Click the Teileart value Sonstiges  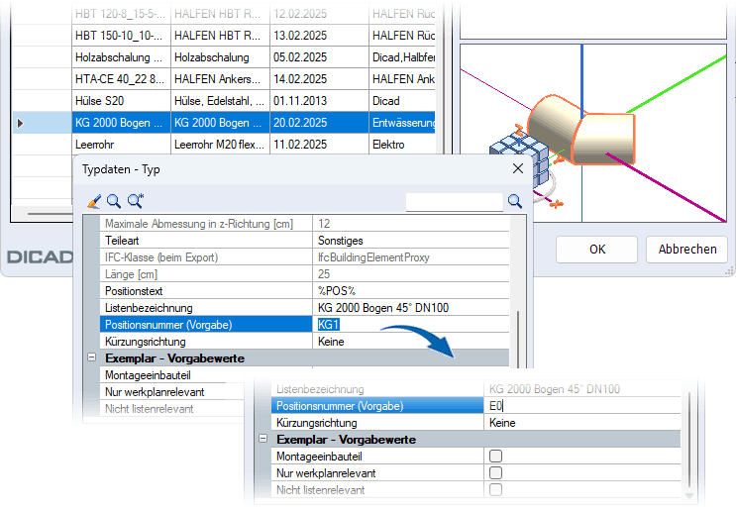411,241
